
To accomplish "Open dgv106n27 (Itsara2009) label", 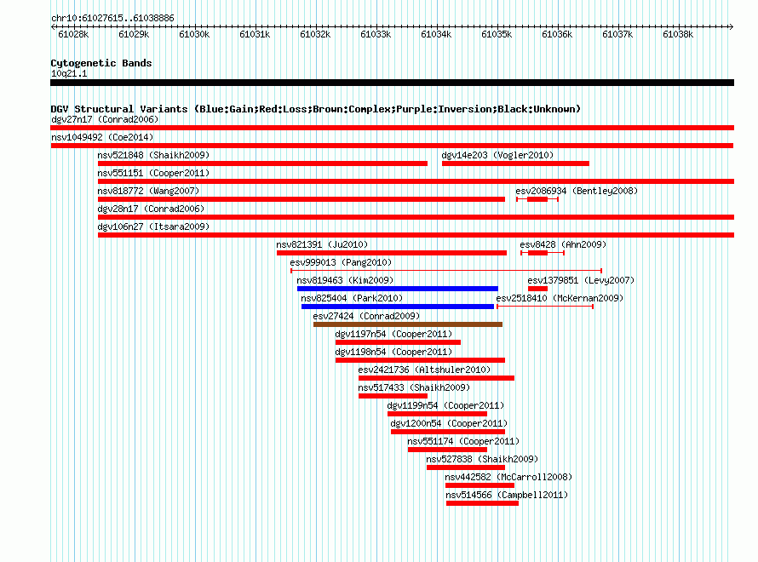I will click(153, 227).
